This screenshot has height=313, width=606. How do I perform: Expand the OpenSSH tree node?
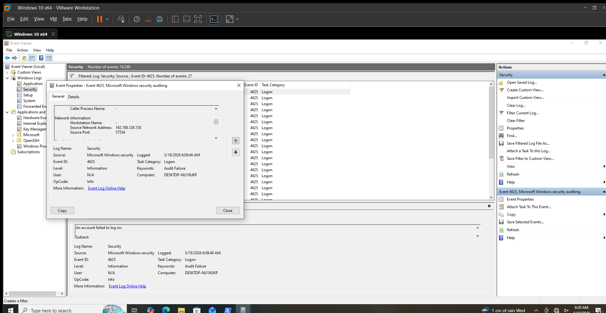[13, 141]
